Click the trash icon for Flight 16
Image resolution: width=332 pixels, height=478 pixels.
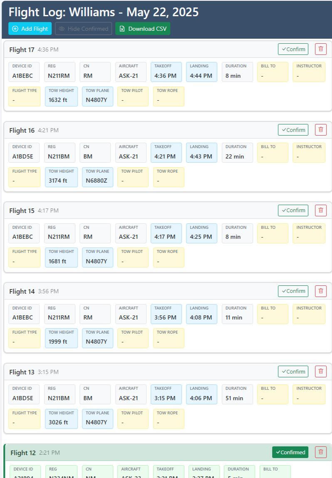click(320, 130)
